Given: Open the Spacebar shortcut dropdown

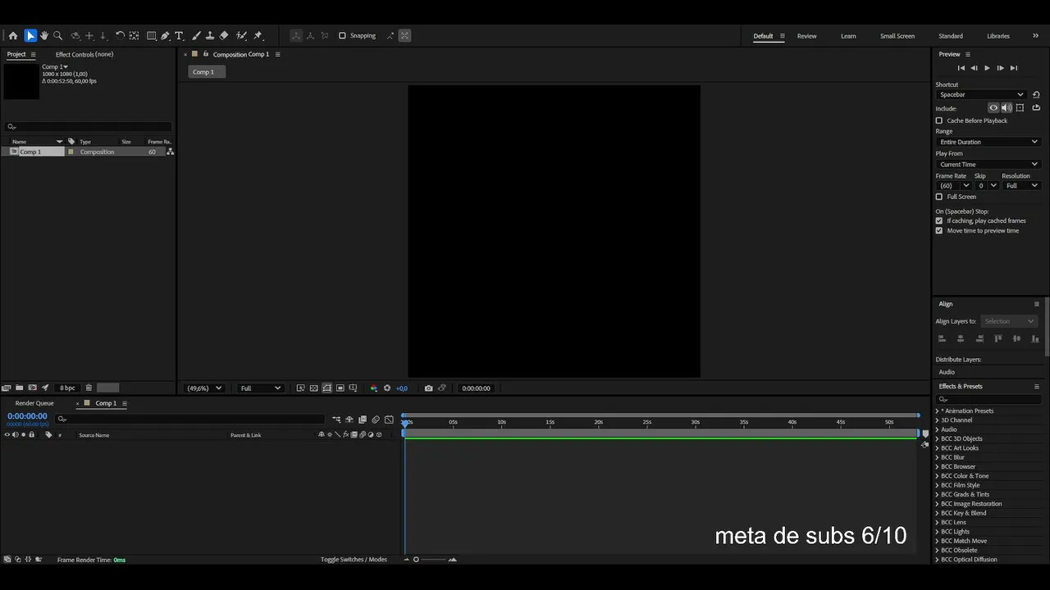Looking at the screenshot, I should click(981, 94).
